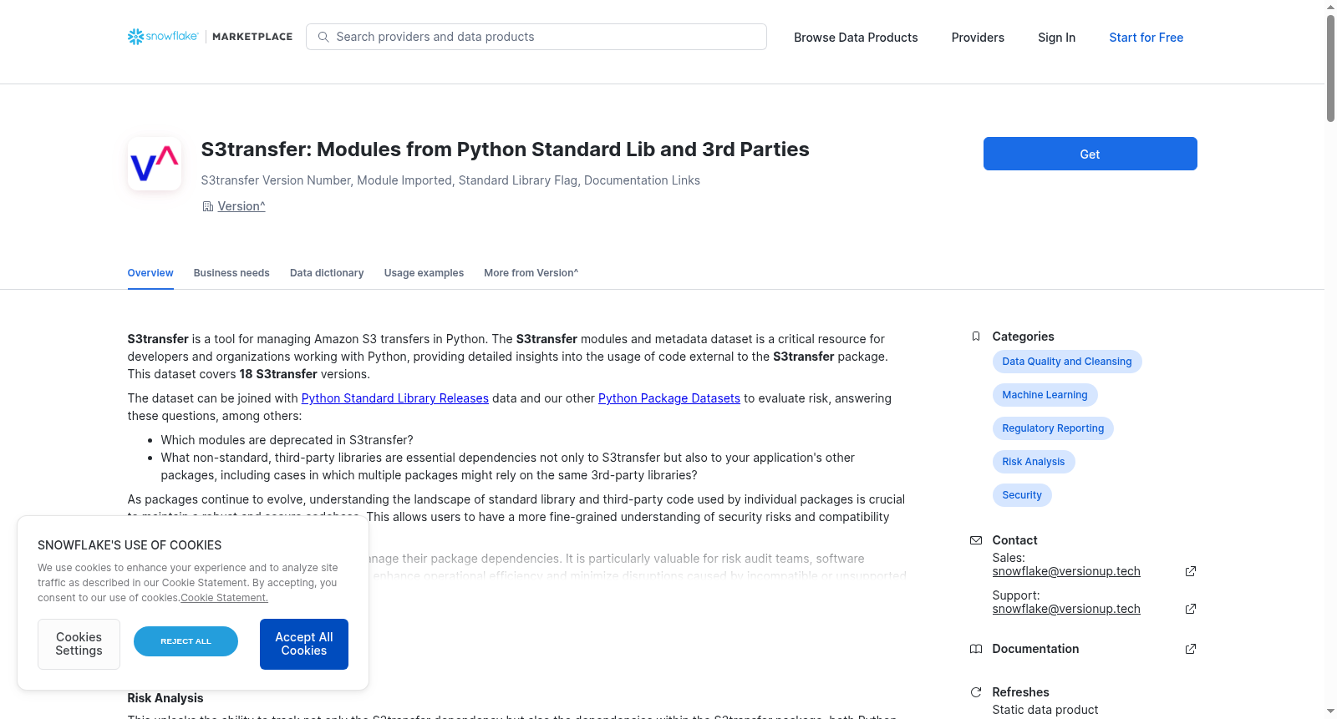The height and width of the screenshot is (719, 1337).
Task: Open the Version^ provider link
Action: coord(241,206)
